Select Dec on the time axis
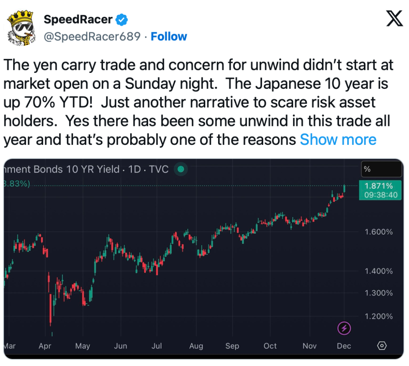 [344, 346]
